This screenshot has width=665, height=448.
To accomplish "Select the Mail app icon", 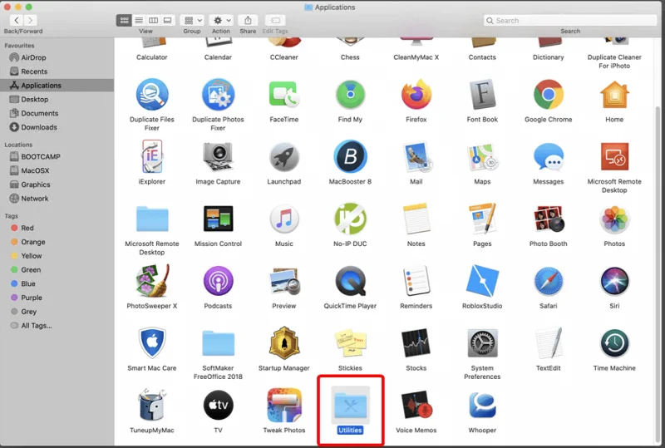I will 416,156.
